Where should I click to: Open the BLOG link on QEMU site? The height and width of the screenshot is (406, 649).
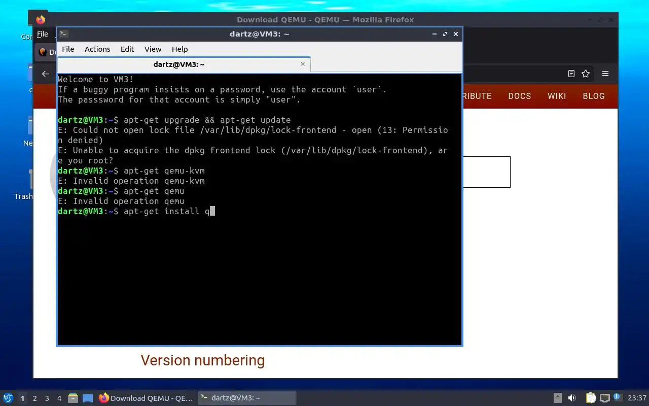pyautogui.click(x=594, y=96)
